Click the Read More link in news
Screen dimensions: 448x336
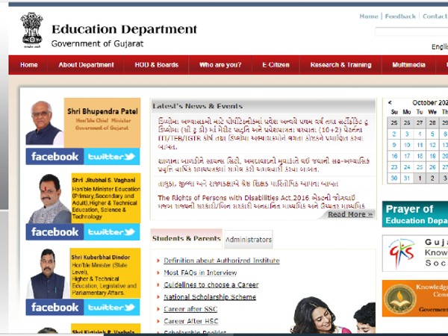349,214
